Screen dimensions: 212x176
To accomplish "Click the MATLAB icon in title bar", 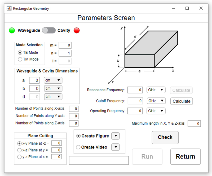I will (9, 8).
